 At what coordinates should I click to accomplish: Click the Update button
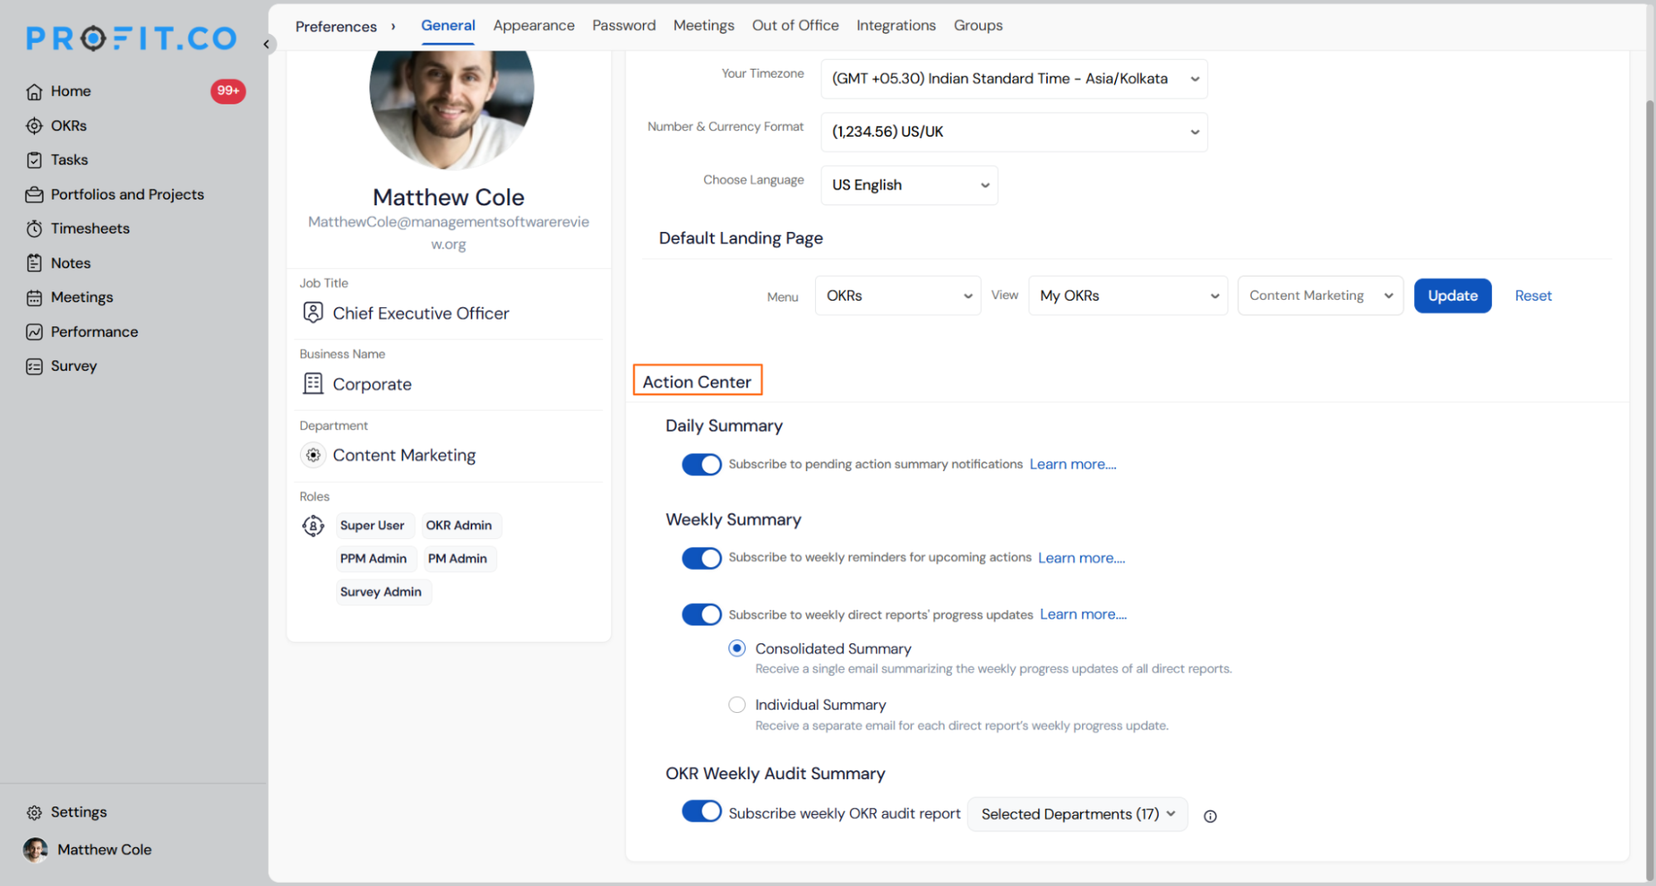click(1452, 296)
